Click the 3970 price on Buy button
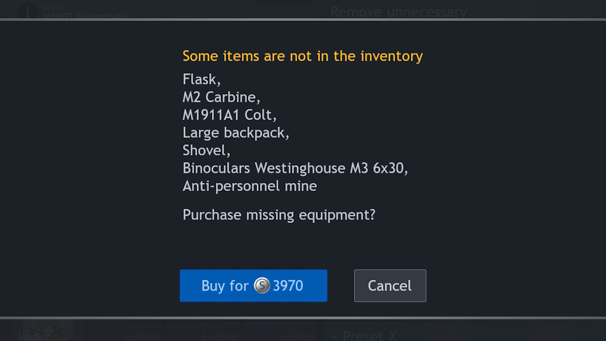This screenshot has width=606, height=341. point(288,286)
